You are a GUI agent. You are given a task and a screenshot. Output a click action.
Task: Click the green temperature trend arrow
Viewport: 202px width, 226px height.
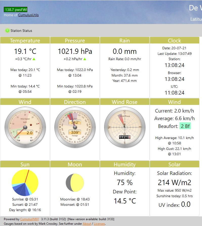tap(34, 59)
